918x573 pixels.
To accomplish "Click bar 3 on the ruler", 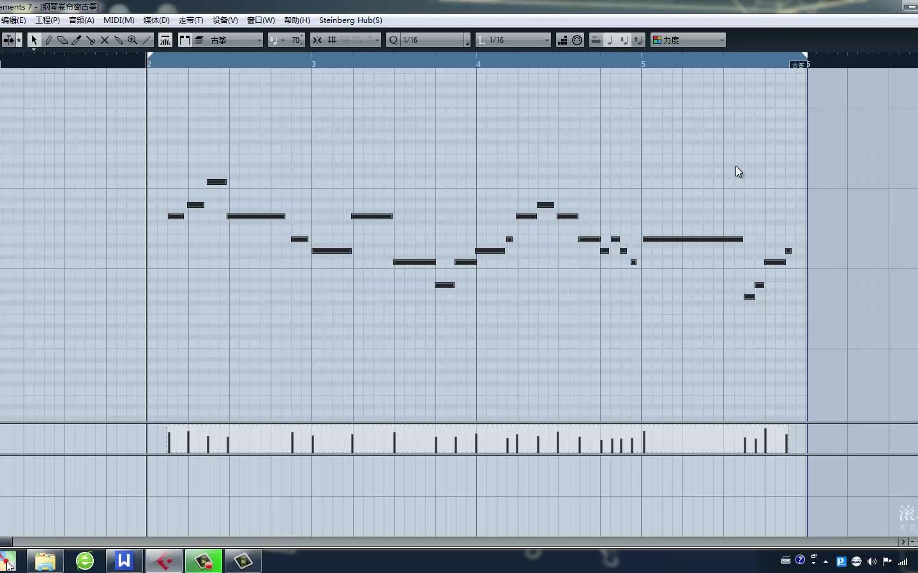I will [x=313, y=64].
